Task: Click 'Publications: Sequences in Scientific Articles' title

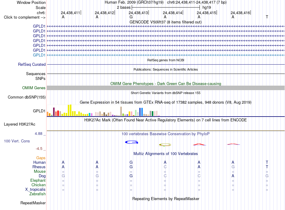Action: (166, 69)
